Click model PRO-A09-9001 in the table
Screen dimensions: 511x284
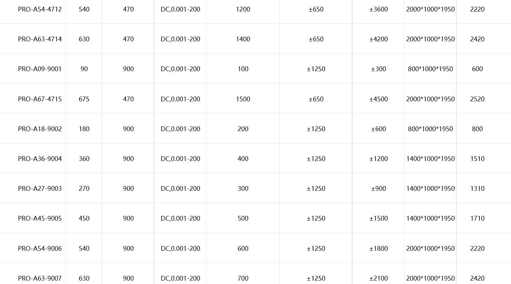pyautogui.click(x=40, y=69)
